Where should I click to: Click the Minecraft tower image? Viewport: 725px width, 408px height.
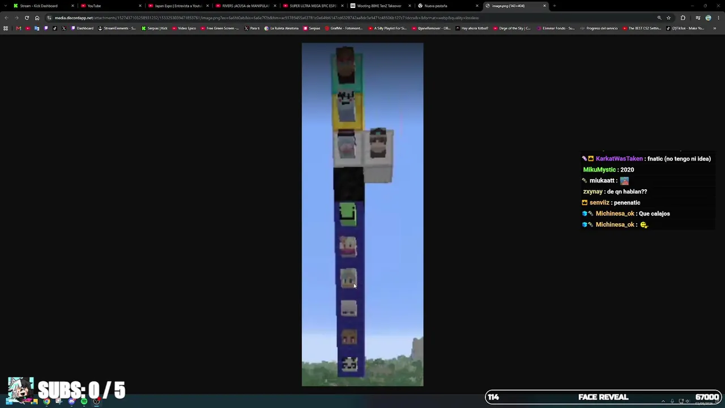coord(362,214)
